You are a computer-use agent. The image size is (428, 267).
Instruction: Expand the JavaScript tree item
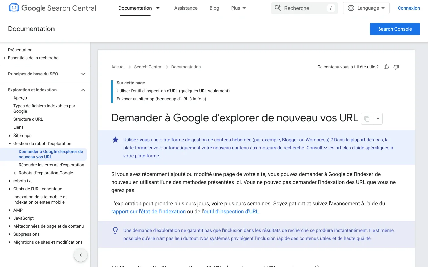coord(10,218)
